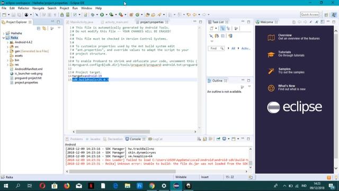Click the Samples wand icon
Image resolution: width=339 pixels, height=191 pixels.
tap(271, 71)
